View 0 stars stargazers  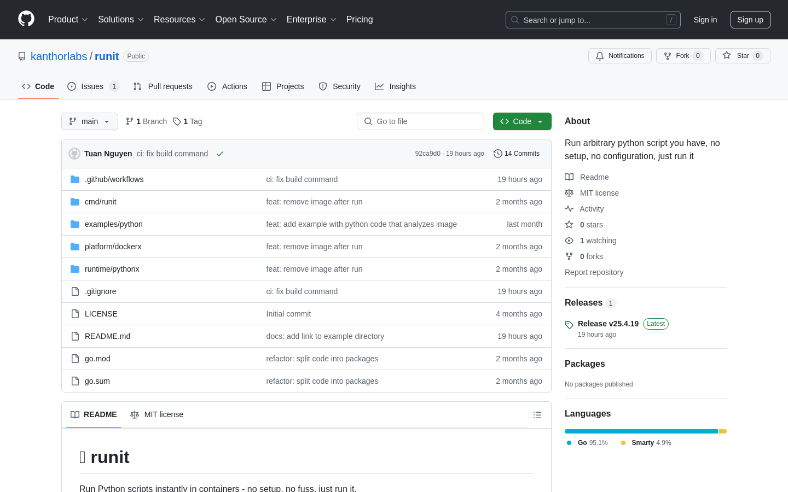click(584, 225)
